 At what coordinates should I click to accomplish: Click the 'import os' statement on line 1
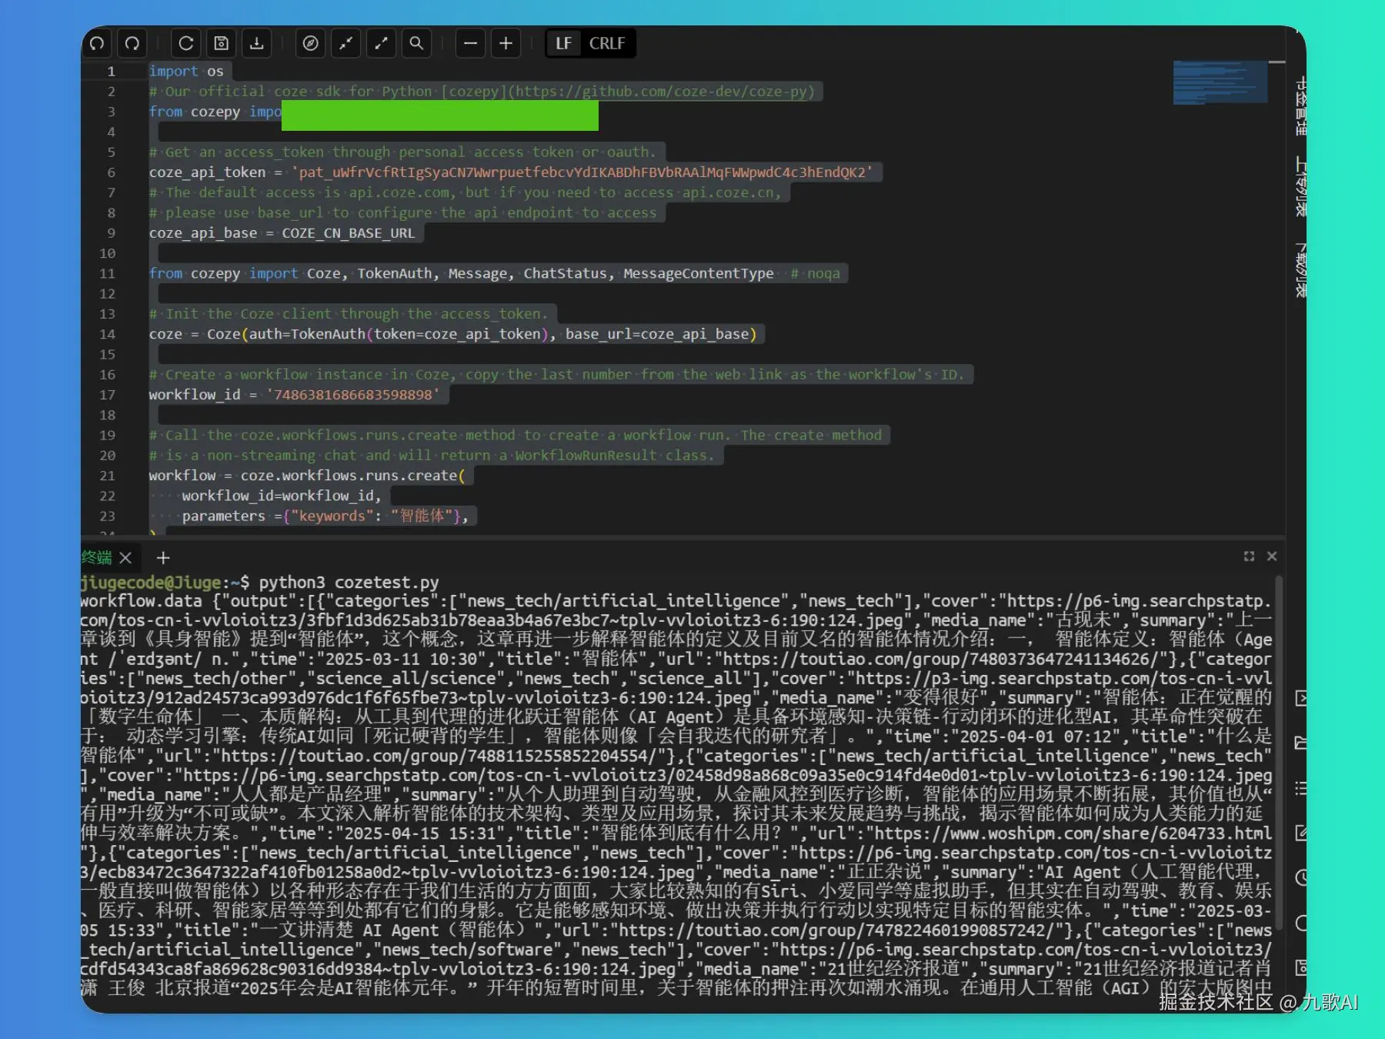186,72
